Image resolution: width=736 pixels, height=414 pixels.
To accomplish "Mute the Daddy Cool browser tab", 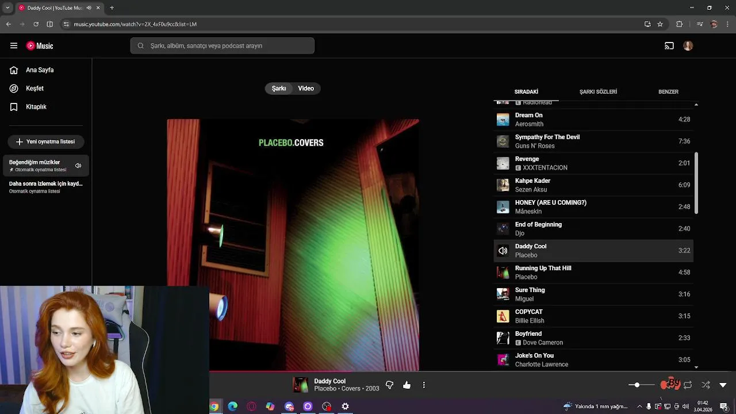I will pyautogui.click(x=89, y=8).
